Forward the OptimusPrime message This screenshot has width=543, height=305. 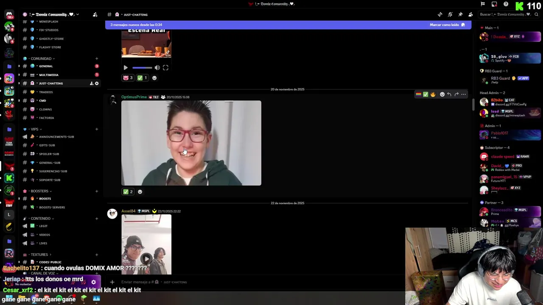456,94
